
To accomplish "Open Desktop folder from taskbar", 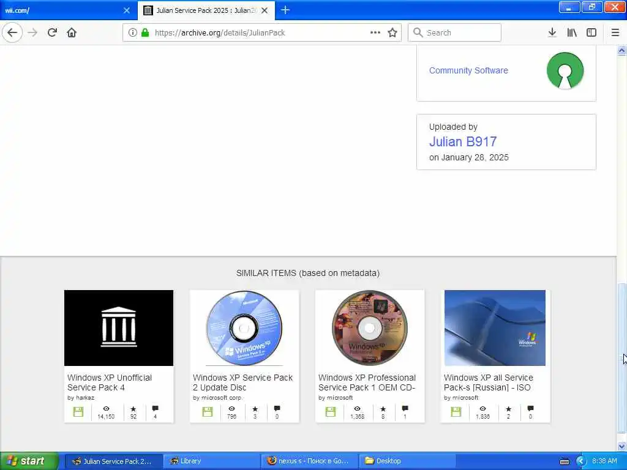I will (x=408, y=461).
